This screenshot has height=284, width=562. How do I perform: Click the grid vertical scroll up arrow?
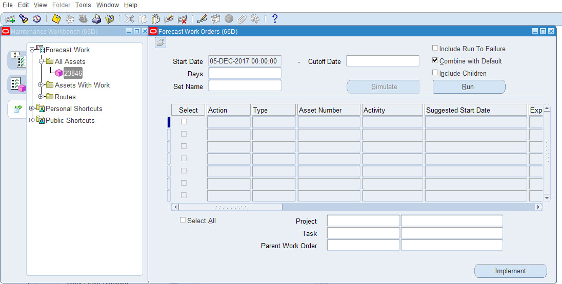[x=547, y=108]
